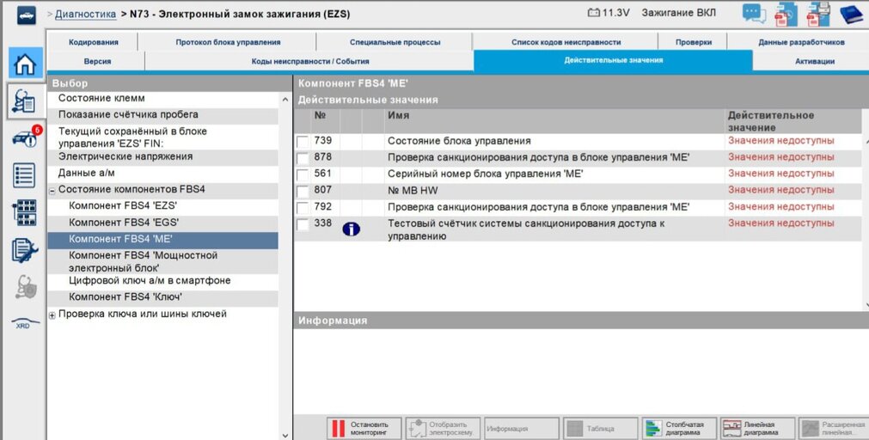Click the selection list scroll-down arrow
869x440 pixels.
[285, 436]
